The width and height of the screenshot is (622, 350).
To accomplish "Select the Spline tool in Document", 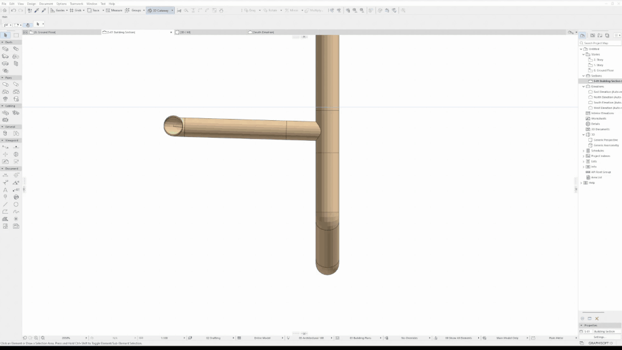I will [16, 212].
